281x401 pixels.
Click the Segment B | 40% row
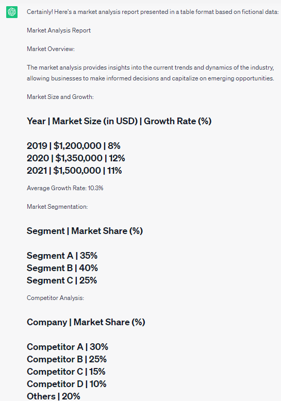pyautogui.click(x=62, y=268)
